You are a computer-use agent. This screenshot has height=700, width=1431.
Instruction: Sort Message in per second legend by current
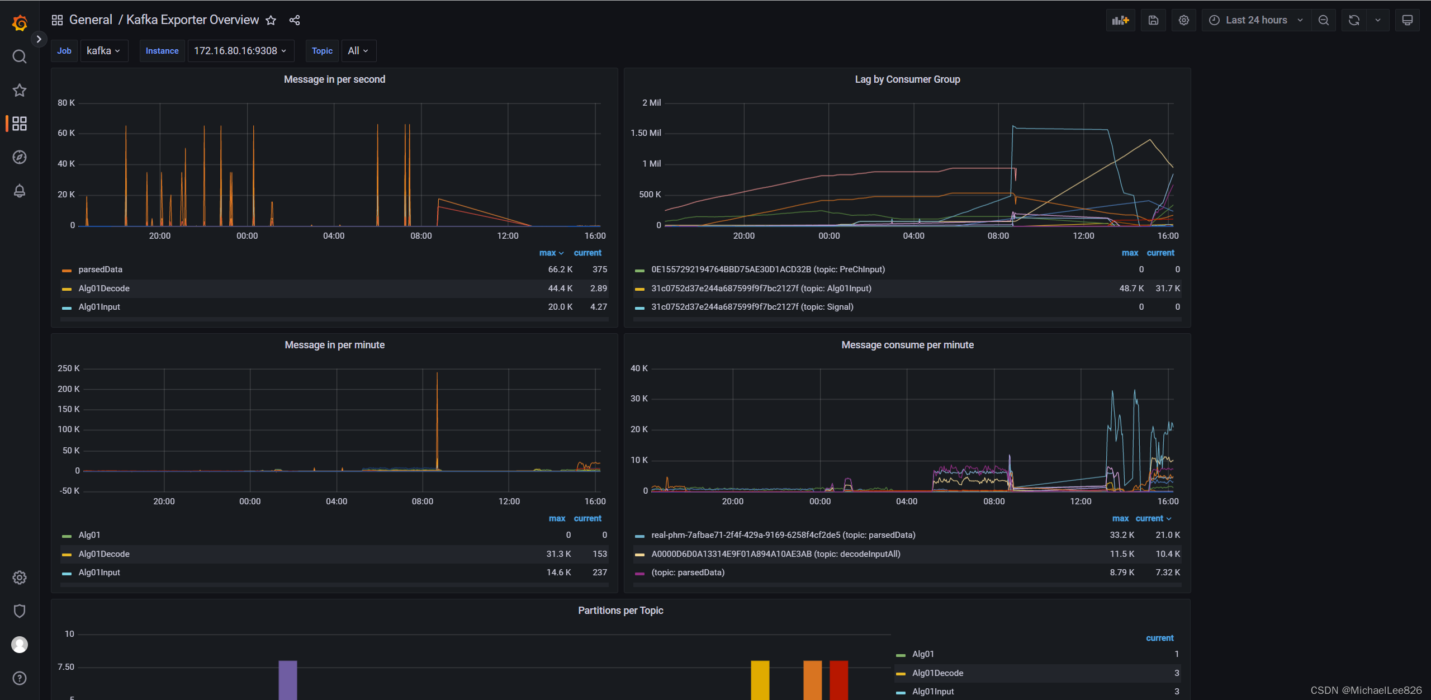[x=587, y=253]
